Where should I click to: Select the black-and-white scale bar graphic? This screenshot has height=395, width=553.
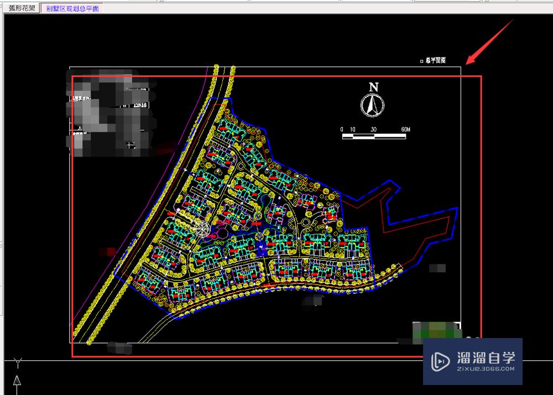click(x=374, y=136)
